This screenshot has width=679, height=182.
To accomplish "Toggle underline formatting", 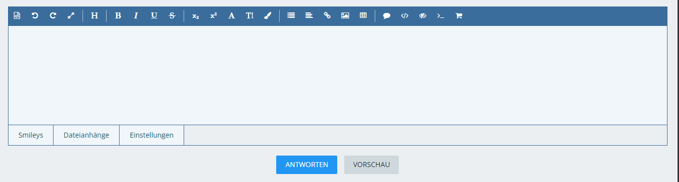I will coord(154,15).
